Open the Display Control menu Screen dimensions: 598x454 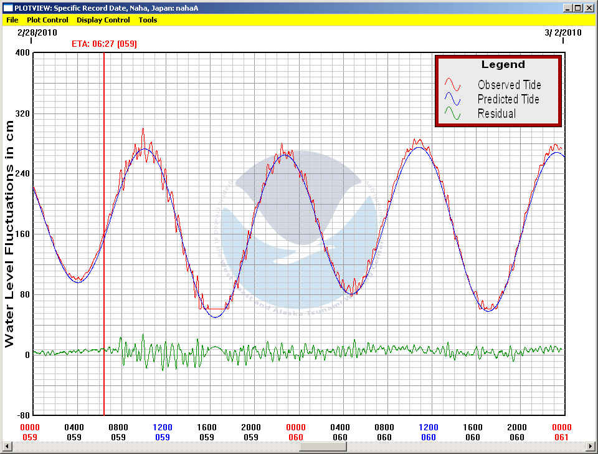click(x=103, y=20)
